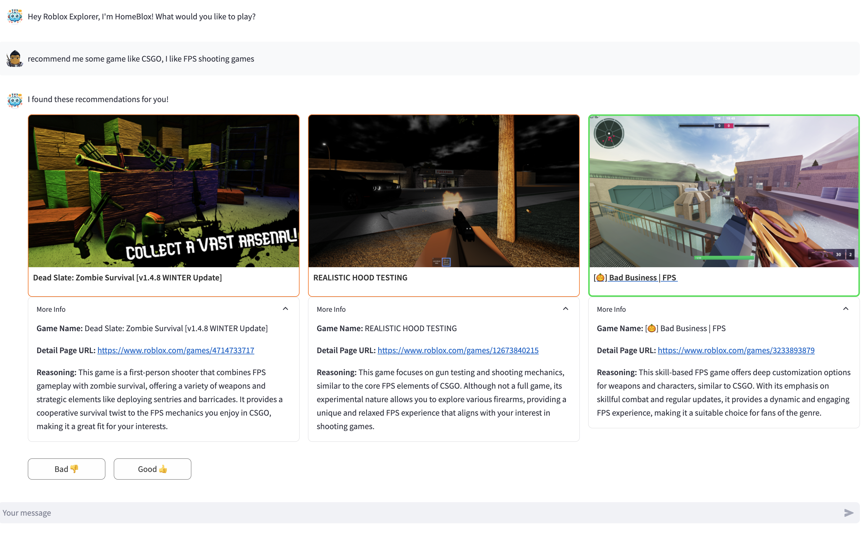Click the 'Game Name: Bad Business | FPS' line
The width and height of the screenshot is (864, 540).
(661, 328)
